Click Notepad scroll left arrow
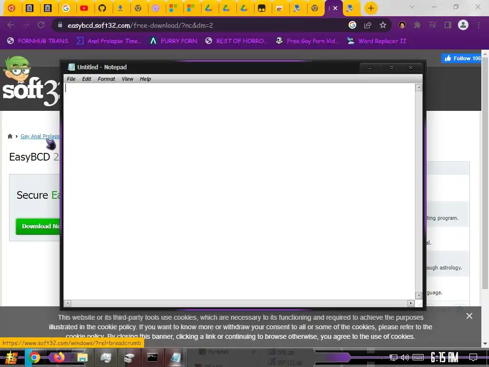This screenshot has height=367, width=489. 67,303
